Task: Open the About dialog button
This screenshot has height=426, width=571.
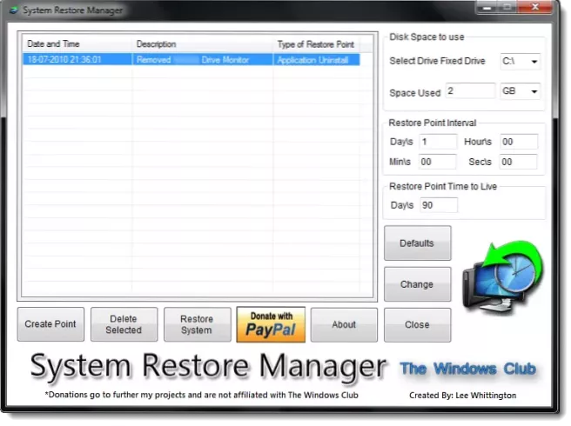Action: pos(344,324)
